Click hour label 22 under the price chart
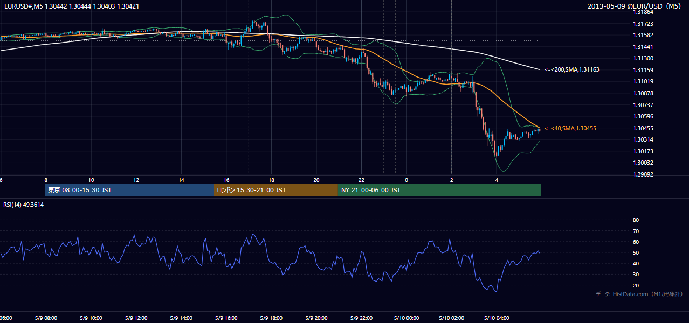Image resolution: width=689 pixels, height=323 pixels. click(361, 180)
